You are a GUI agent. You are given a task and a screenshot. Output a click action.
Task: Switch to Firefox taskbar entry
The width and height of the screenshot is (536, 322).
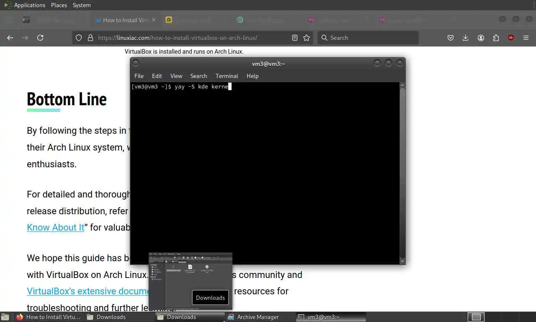click(49, 317)
